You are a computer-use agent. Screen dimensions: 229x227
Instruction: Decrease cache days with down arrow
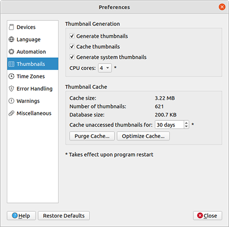coord(186,127)
